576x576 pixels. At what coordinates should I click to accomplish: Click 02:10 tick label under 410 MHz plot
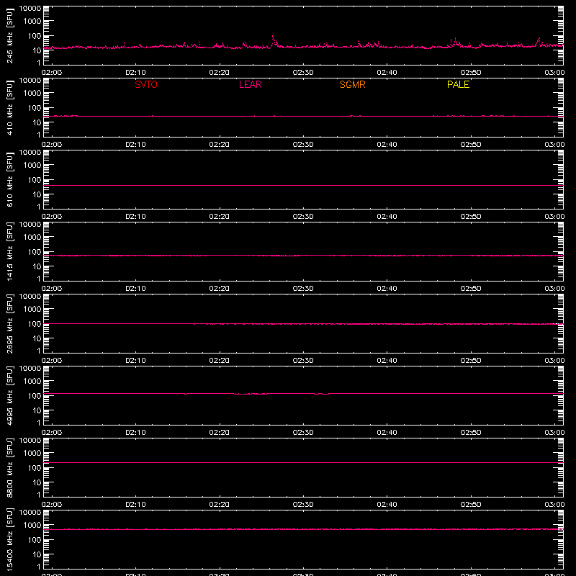[135, 145]
